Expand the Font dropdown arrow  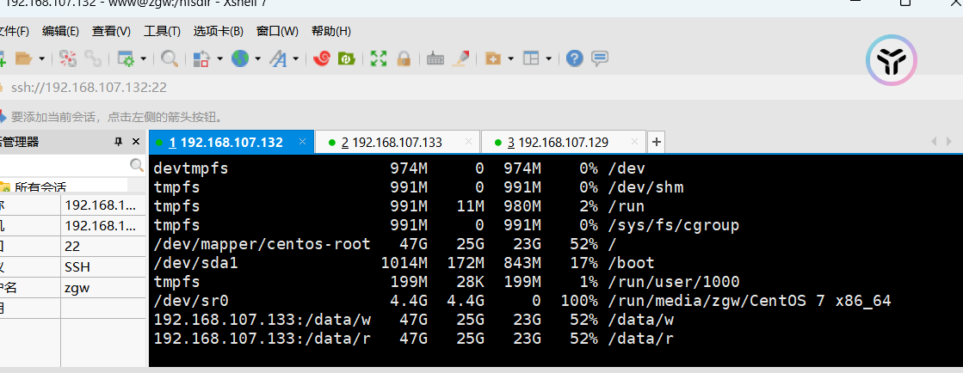[295, 59]
